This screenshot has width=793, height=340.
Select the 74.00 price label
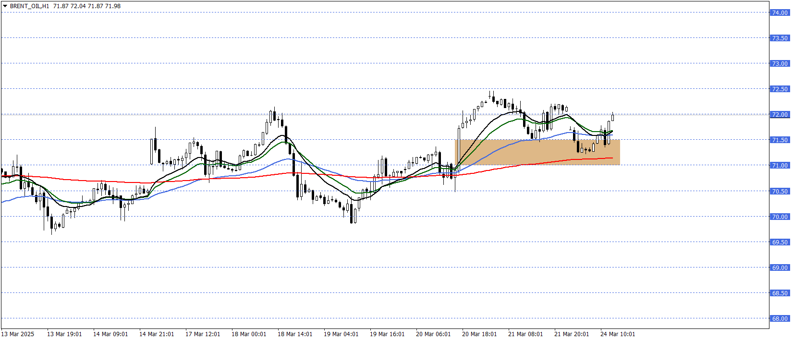pyautogui.click(x=780, y=13)
